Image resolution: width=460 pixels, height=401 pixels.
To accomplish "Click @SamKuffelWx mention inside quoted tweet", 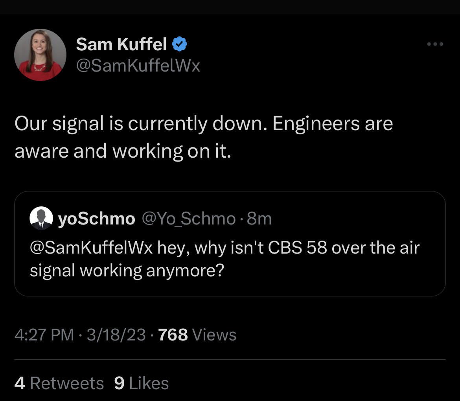I will [x=91, y=248].
